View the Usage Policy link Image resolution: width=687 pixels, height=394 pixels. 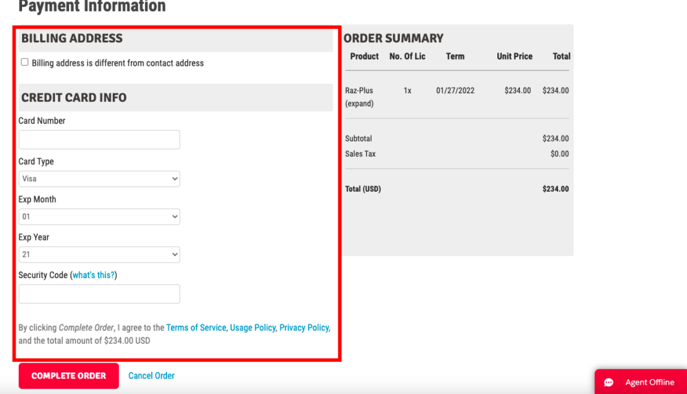[x=253, y=328]
